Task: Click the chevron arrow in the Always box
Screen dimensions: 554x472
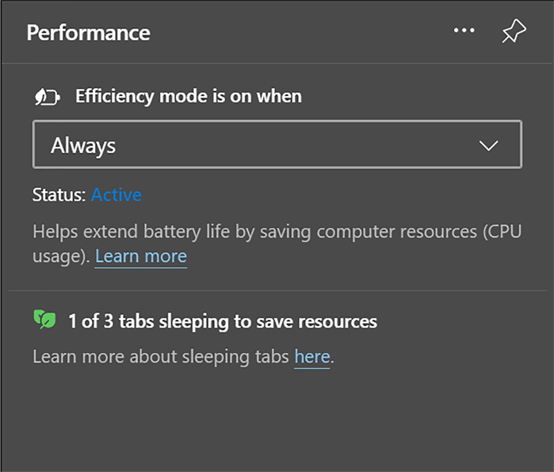Action: coord(489,146)
